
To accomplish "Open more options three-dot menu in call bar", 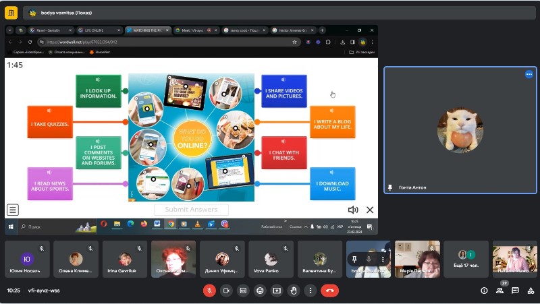I will click(x=310, y=291).
